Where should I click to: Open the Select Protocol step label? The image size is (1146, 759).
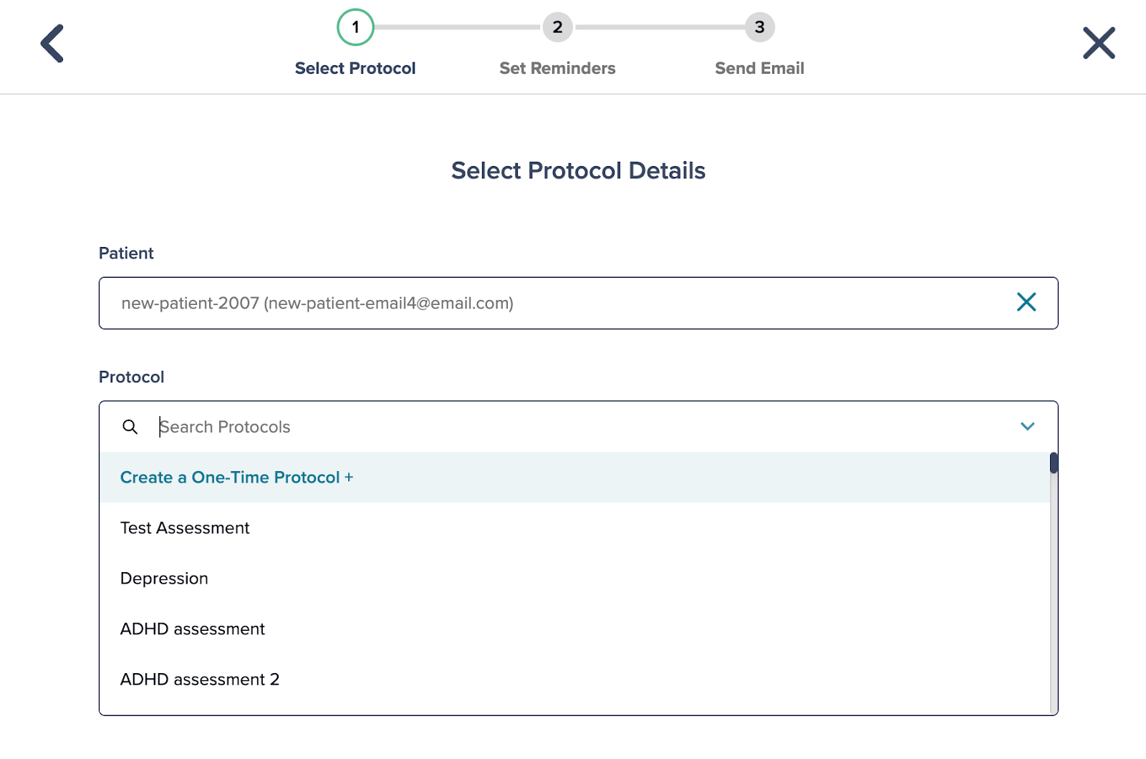click(x=355, y=68)
